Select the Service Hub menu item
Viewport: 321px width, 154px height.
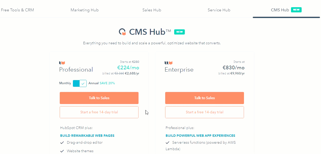click(219, 10)
